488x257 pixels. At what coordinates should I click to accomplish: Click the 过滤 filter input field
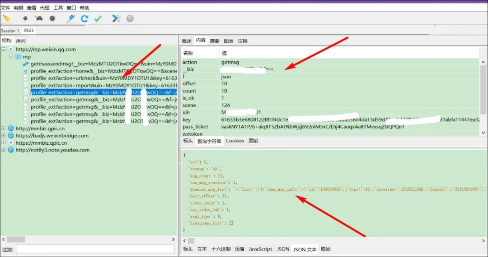pyautogui.click(x=95, y=249)
